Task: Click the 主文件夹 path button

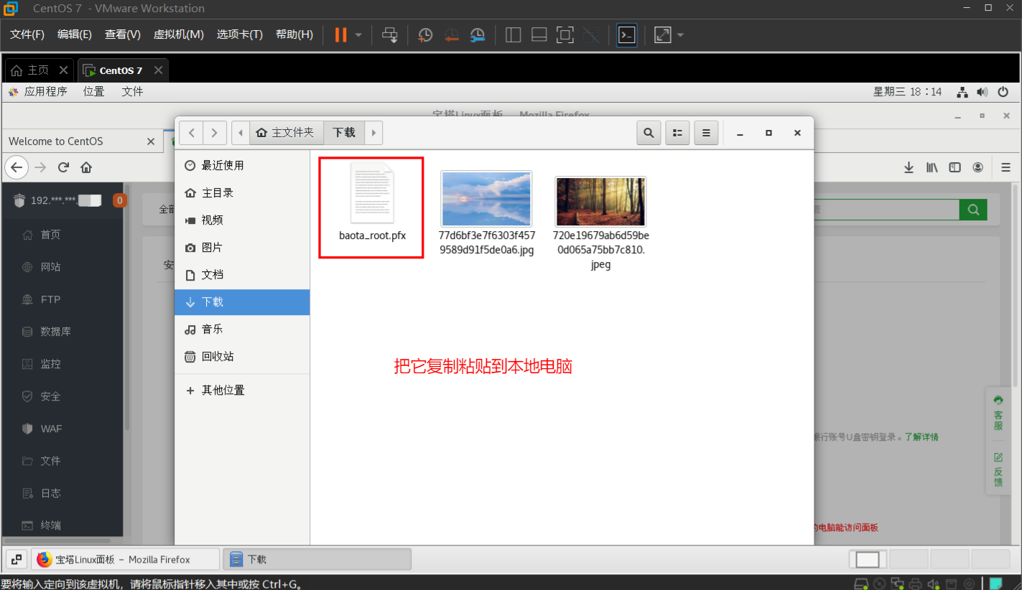Action: (286, 133)
